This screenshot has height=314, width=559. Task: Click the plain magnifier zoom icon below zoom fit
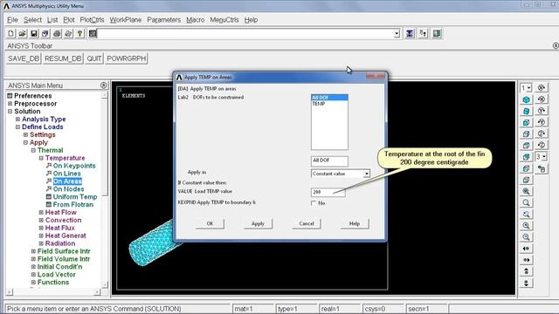point(526,202)
